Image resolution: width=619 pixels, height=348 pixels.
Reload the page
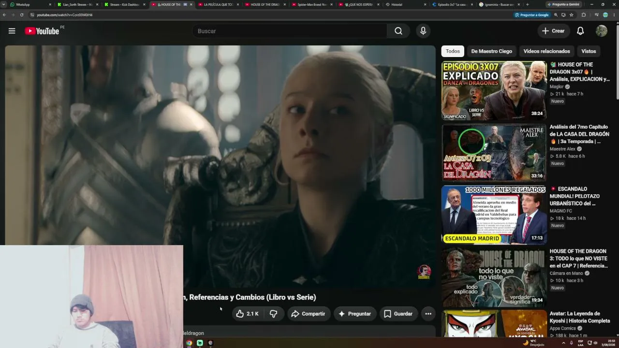click(x=22, y=15)
